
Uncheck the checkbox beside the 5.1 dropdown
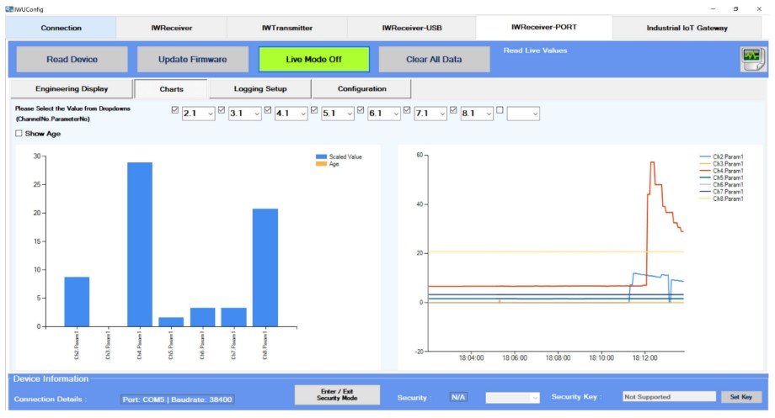coord(314,110)
